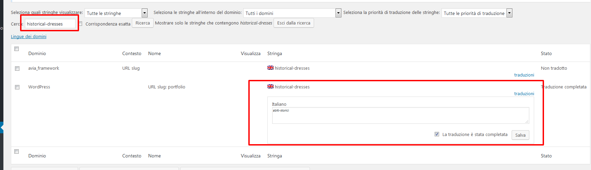591x170 pixels.
Task: Open the Lingue dei domini link
Action: [29, 37]
